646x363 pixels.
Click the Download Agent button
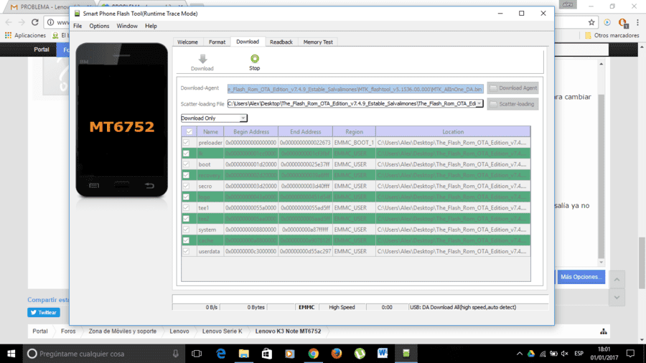pos(512,88)
